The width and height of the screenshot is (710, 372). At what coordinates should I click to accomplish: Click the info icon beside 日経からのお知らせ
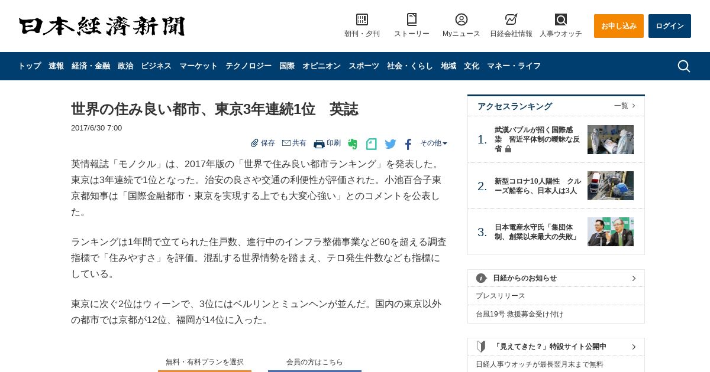click(x=482, y=278)
